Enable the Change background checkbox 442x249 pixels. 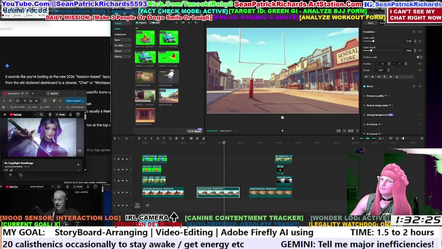pyautogui.click(x=364, y=115)
